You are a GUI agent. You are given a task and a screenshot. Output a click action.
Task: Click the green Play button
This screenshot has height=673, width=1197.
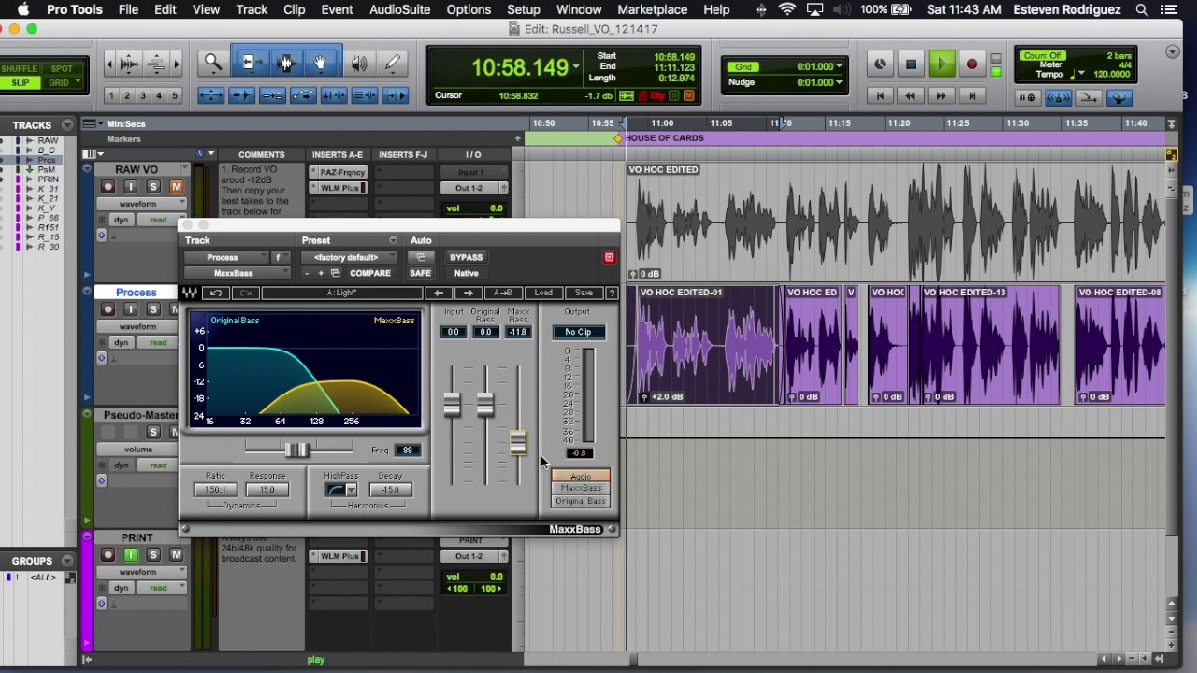point(942,64)
